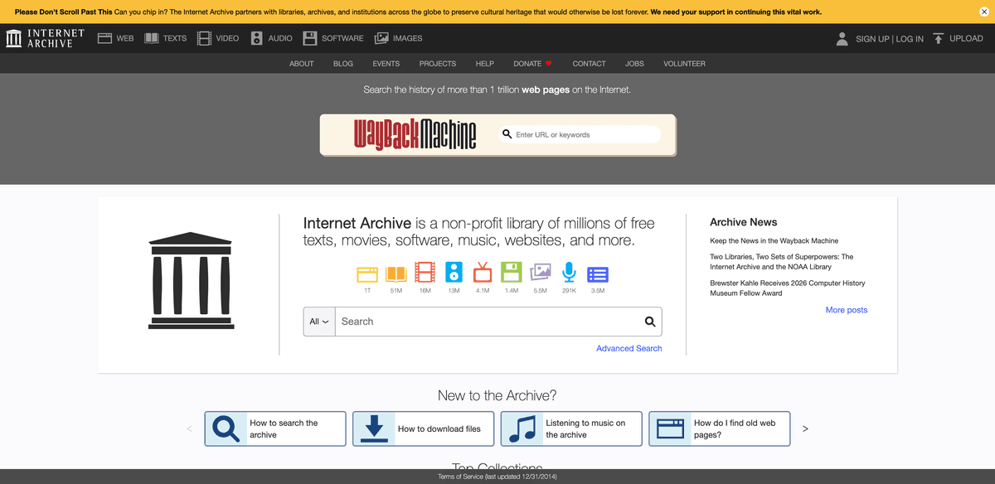Open the Web section icon in navigation

point(104,38)
